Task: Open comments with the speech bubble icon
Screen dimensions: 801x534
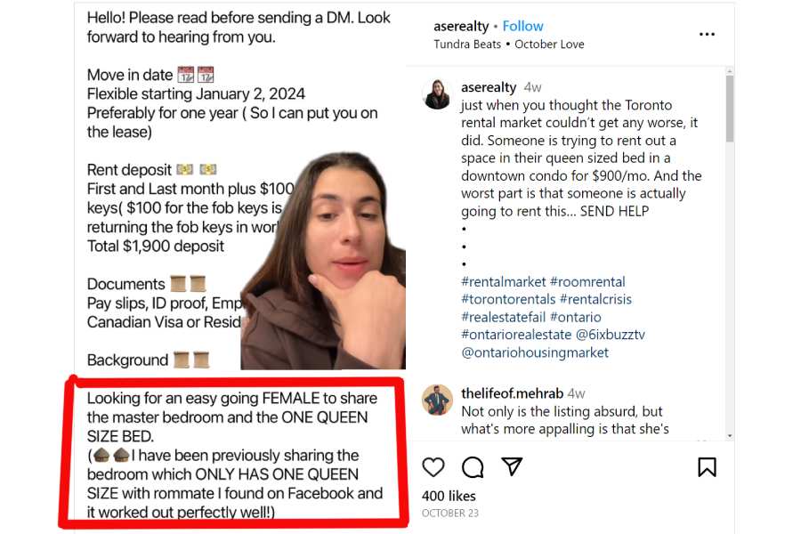Action: point(473,467)
